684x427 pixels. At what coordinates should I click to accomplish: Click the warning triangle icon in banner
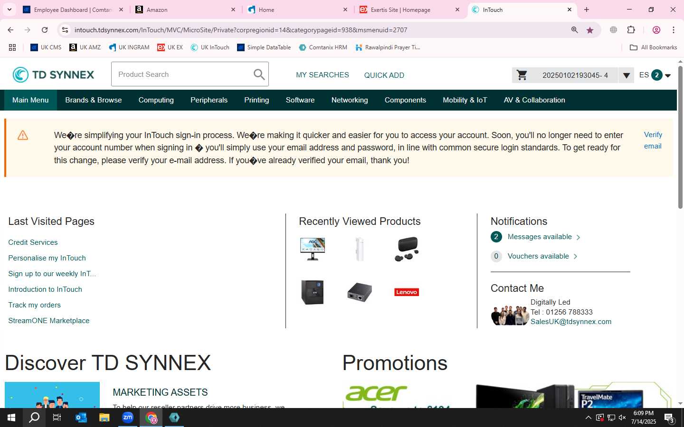[x=23, y=135]
